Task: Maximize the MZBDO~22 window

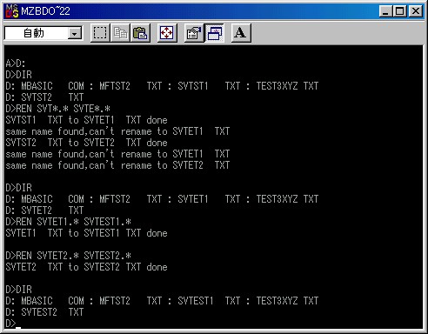Action: (x=399, y=11)
